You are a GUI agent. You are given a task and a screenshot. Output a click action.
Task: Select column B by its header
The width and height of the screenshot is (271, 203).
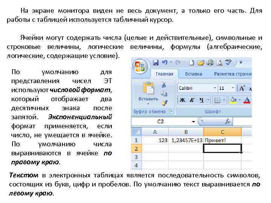pos(186,132)
